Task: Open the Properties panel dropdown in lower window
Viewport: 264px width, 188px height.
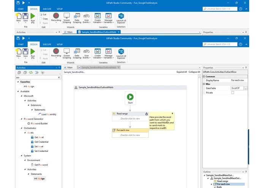Action: [243, 68]
